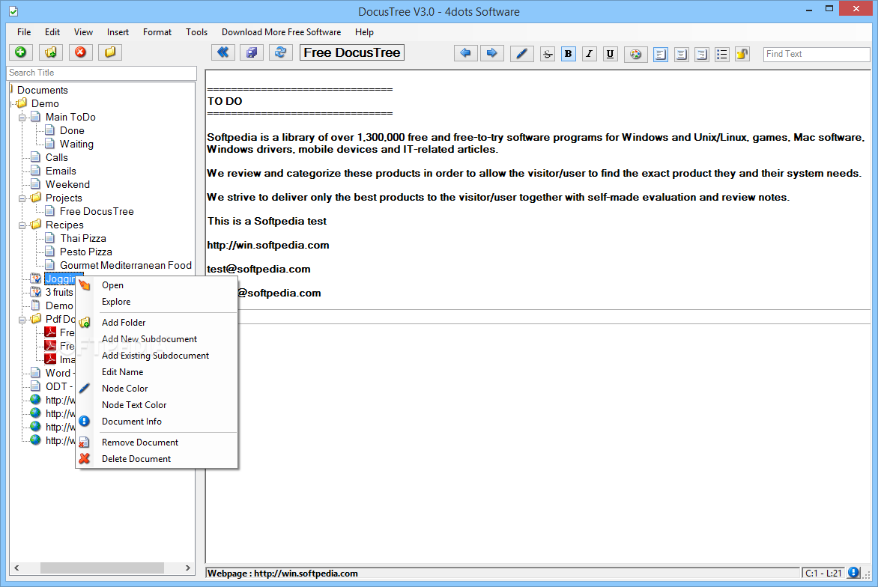Click the save all floppy disks icon

(x=252, y=52)
